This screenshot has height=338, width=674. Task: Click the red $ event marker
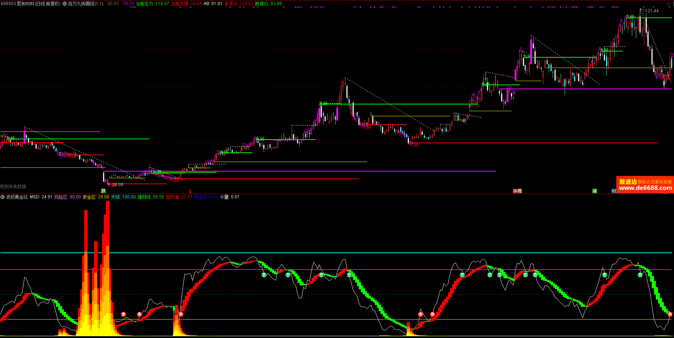190,191
